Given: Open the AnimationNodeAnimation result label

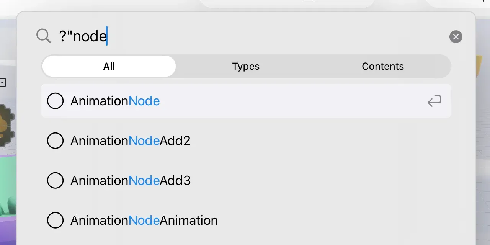Looking at the screenshot, I should point(144,220).
